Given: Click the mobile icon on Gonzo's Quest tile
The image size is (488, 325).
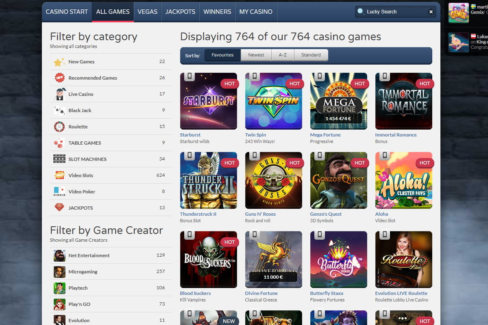Looking at the screenshot, I should (320, 156).
